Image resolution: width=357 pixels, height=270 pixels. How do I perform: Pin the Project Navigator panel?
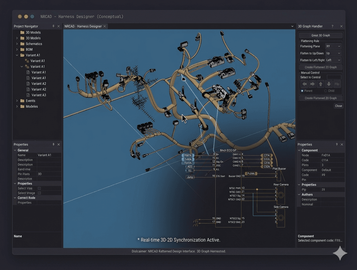point(53,26)
